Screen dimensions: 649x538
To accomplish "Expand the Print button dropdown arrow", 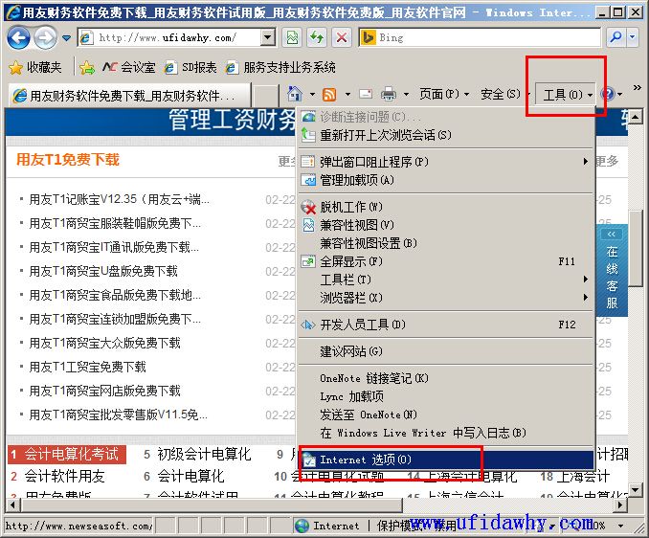I will pos(406,95).
